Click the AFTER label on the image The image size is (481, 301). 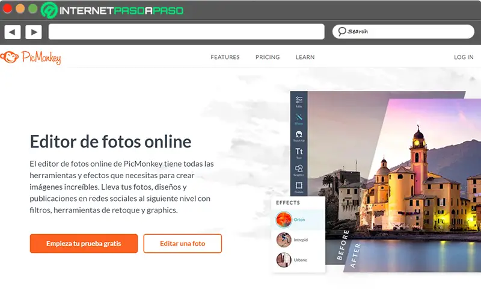pyautogui.click(x=355, y=255)
